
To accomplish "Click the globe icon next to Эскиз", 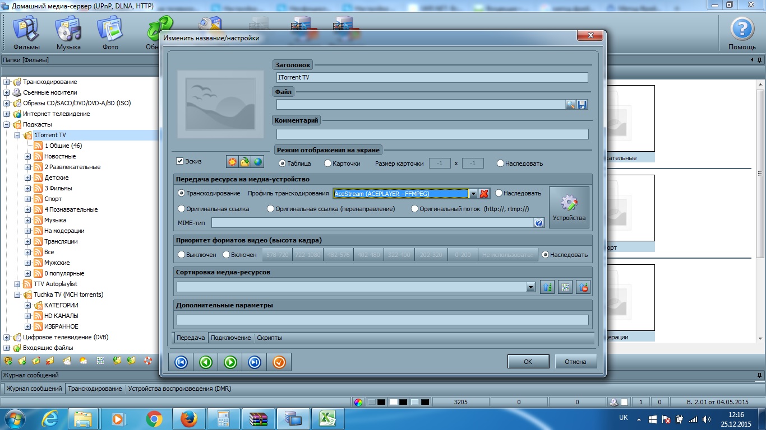I will [257, 162].
